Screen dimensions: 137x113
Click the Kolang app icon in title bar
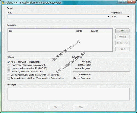pyautogui.click(x=3, y=3)
